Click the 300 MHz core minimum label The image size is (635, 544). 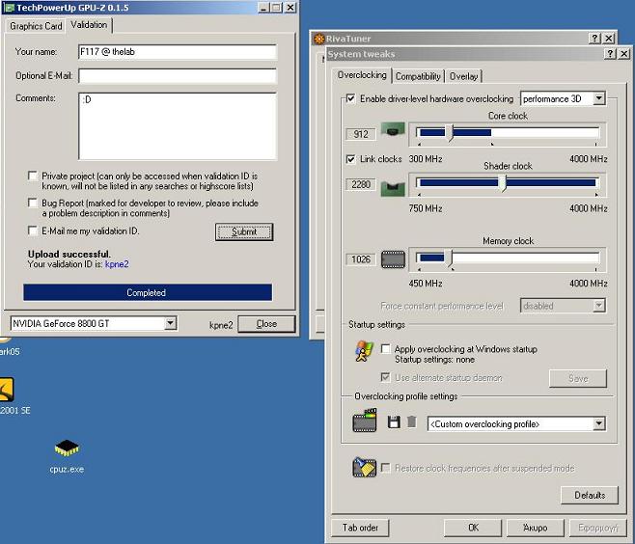(426, 158)
